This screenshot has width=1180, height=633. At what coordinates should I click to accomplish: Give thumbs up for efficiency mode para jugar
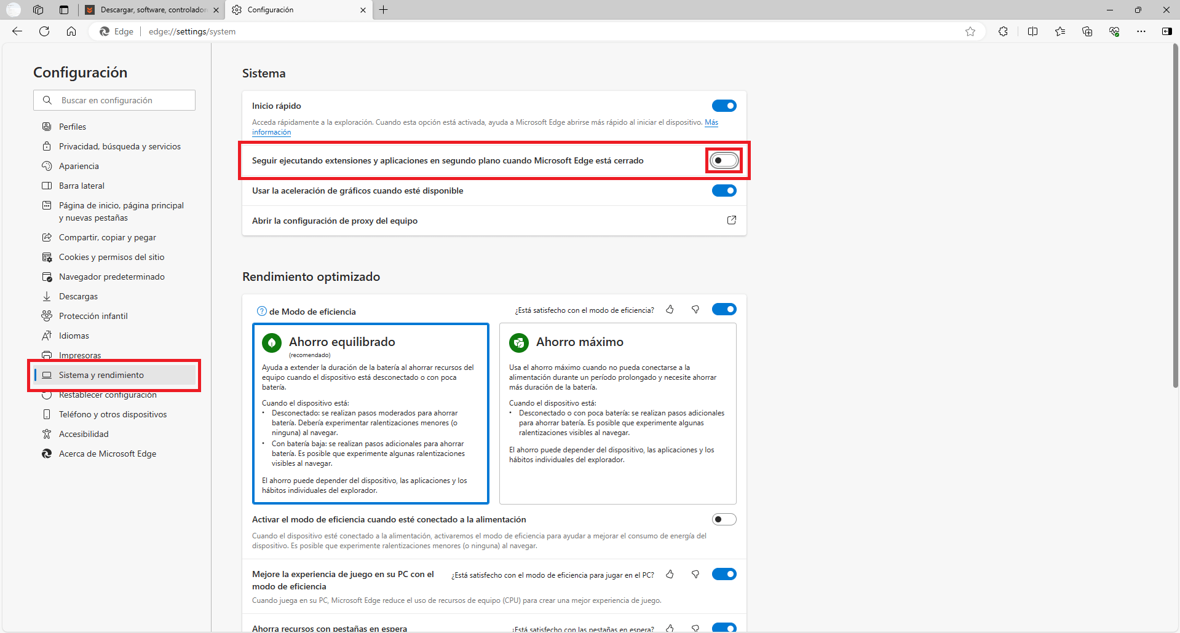tap(670, 575)
